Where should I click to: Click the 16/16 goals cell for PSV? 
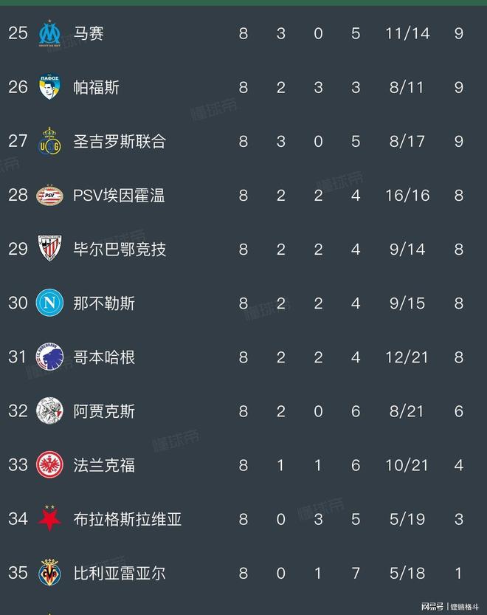407,196
